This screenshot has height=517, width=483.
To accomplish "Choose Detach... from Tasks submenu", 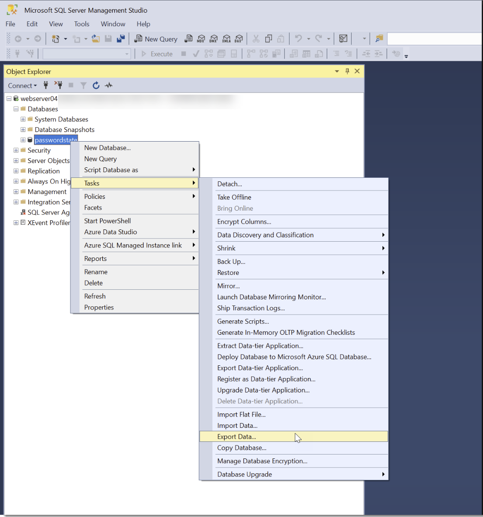I will point(294,184).
